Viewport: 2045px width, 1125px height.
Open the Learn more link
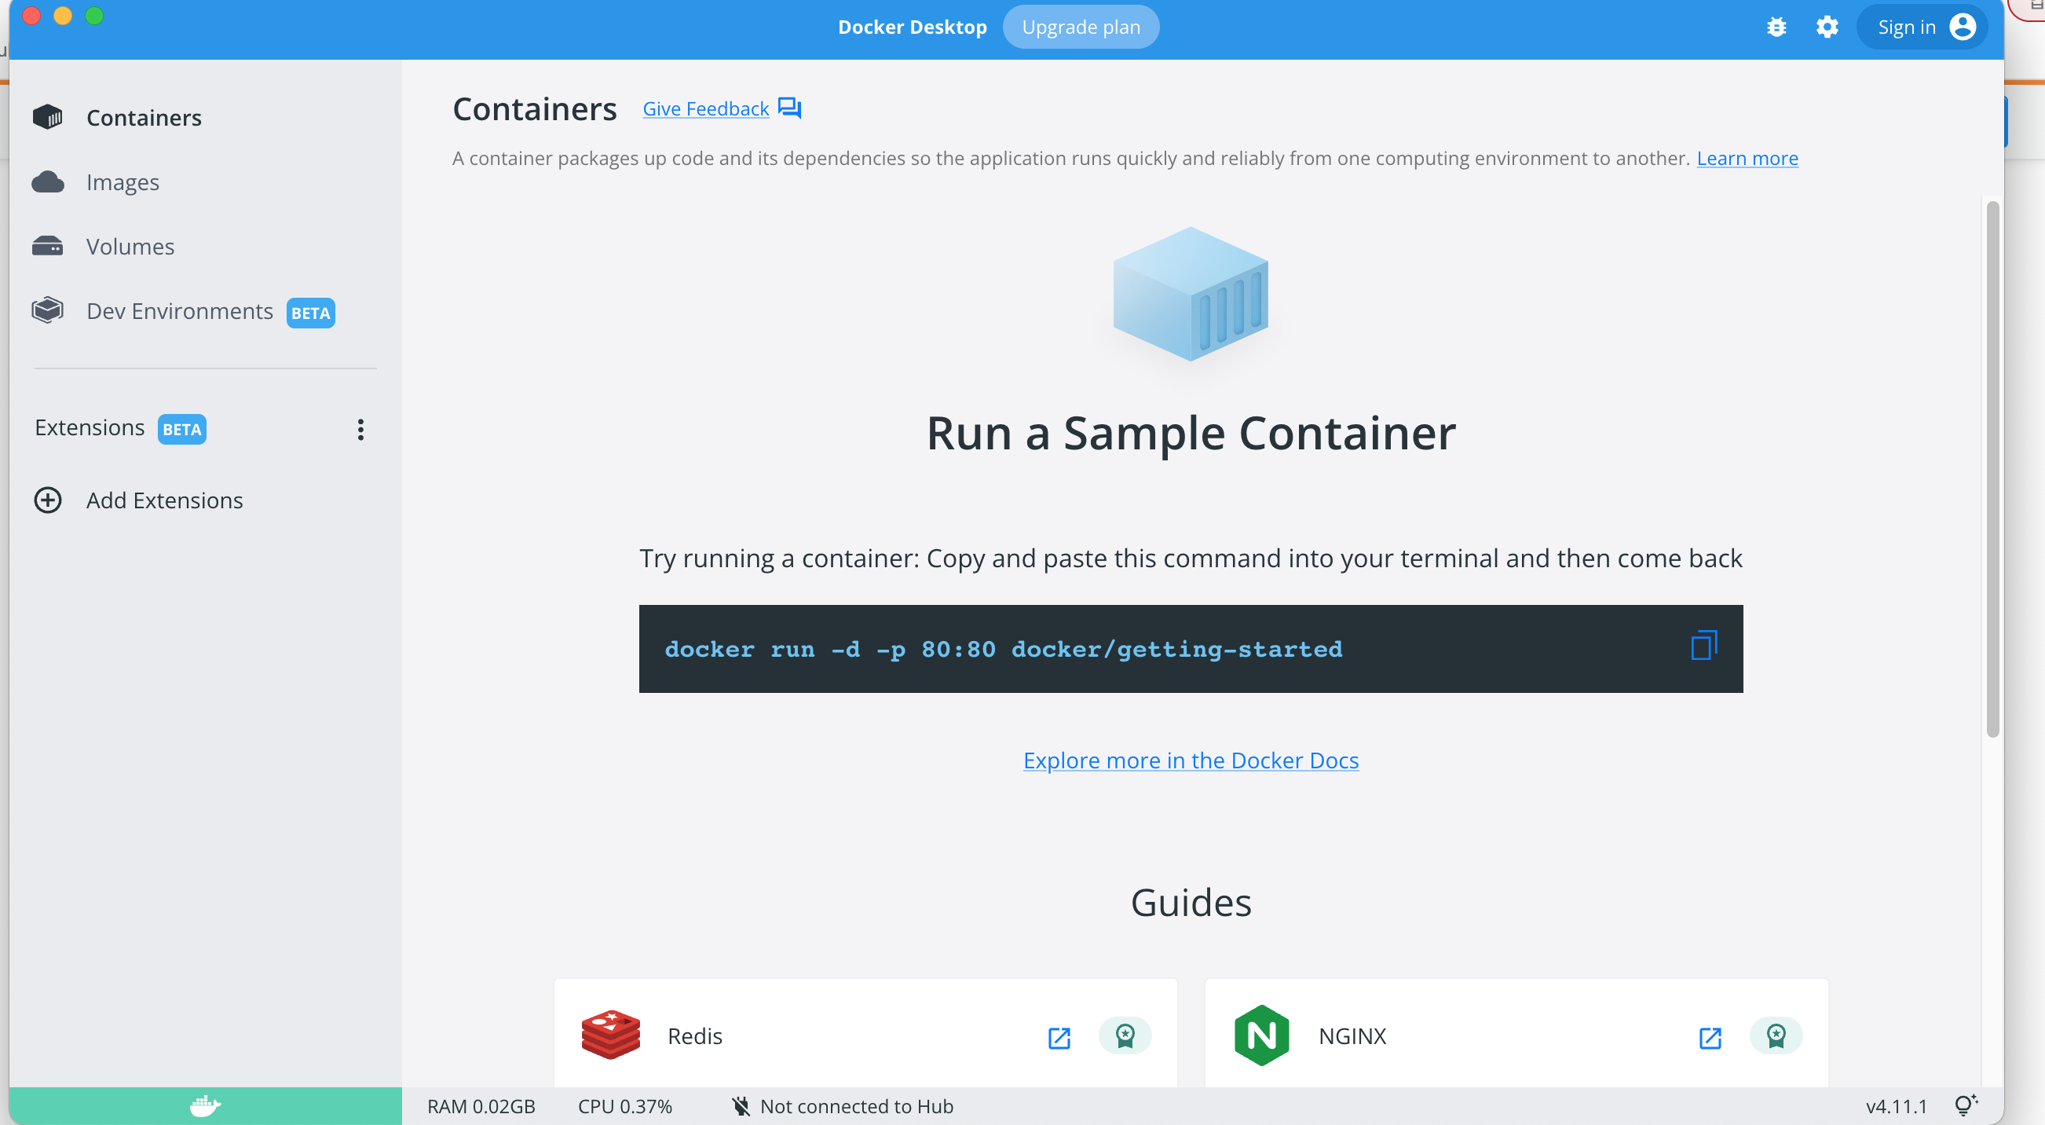click(x=1747, y=158)
